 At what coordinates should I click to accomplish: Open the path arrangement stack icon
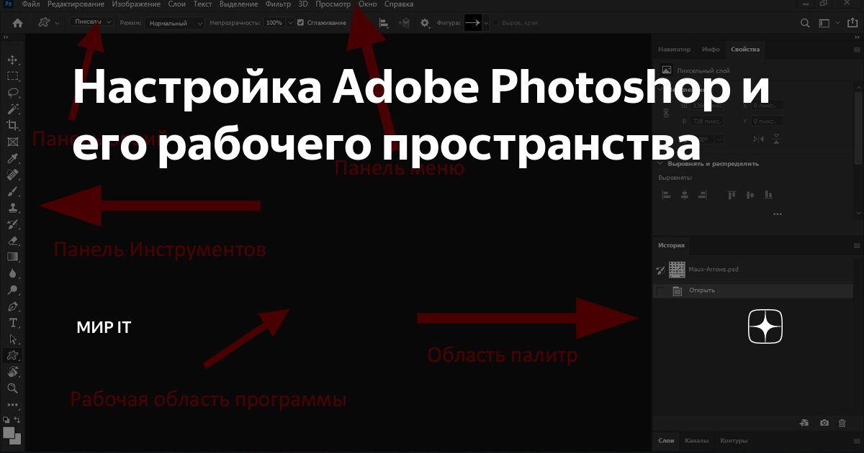coord(405,23)
